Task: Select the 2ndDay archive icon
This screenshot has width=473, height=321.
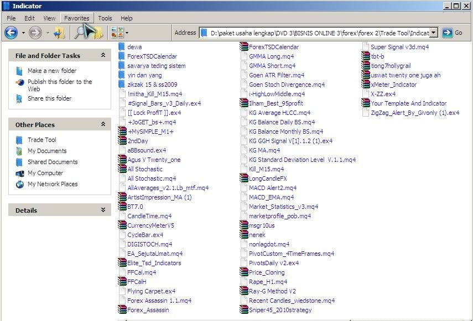Action: click(122, 141)
